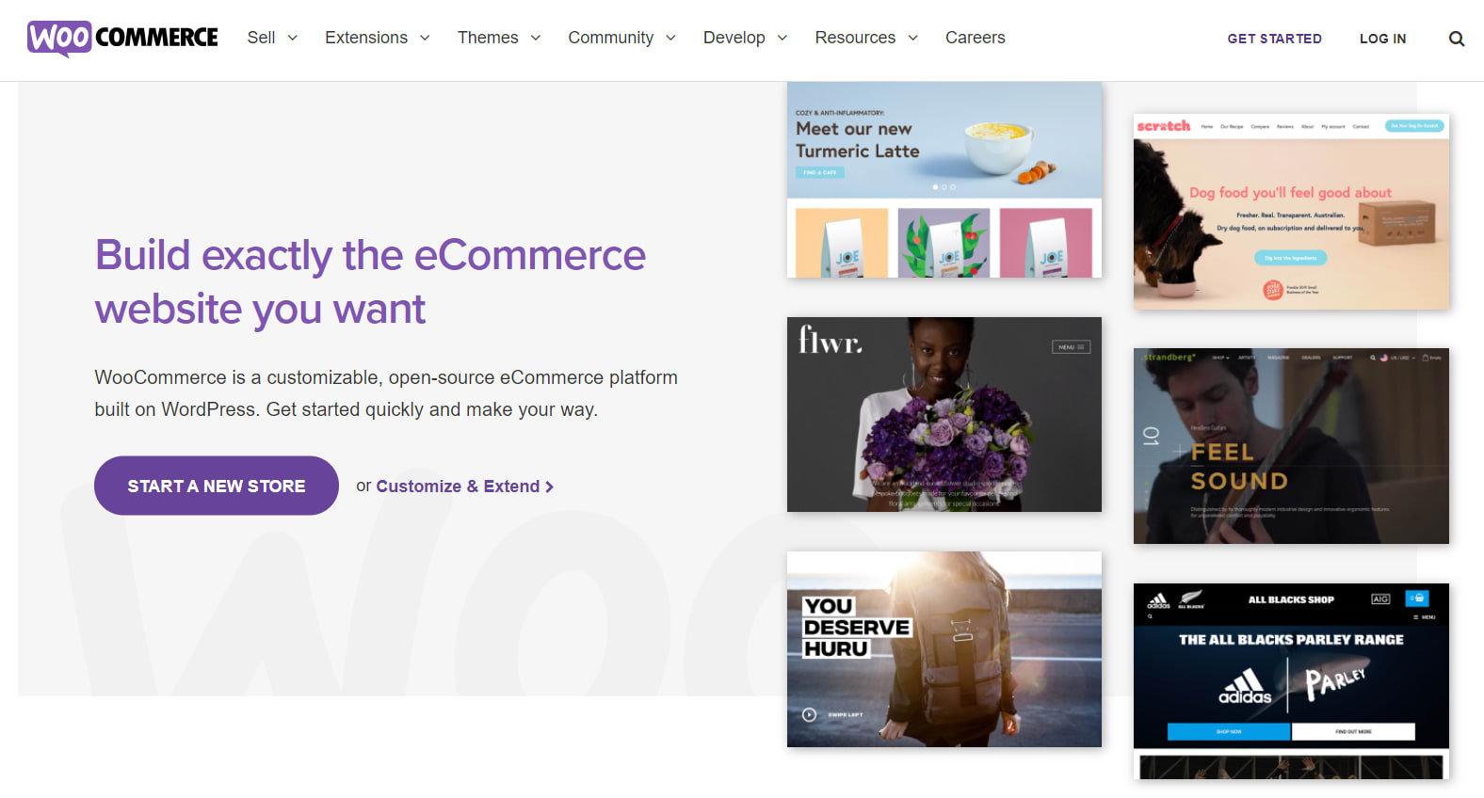This screenshot has width=1484, height=798.
Task: Open the You Deserve Huru thumbnail
Action: tap(944, 649)
